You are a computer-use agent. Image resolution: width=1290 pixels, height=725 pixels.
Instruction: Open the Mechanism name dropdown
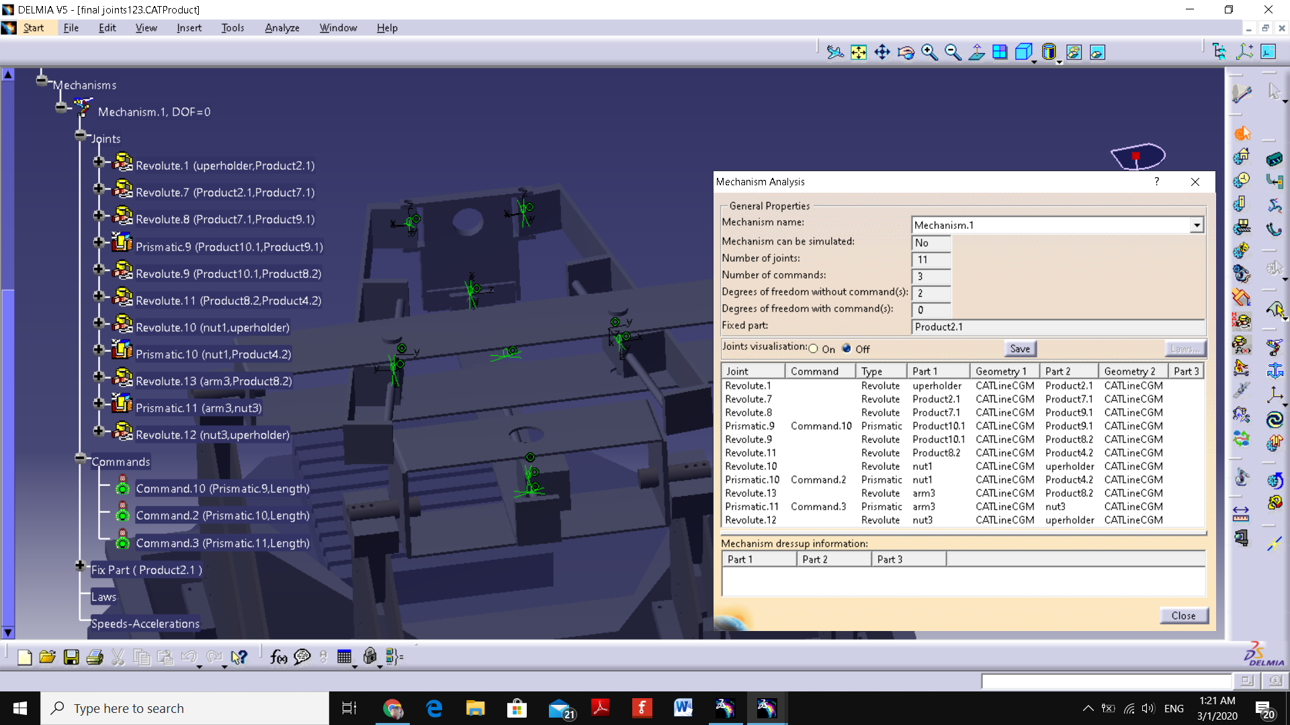pyautogui.click(x=1196, y=226)
